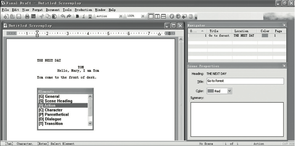Toggle bold formatting
295x146 pixels.
(77, 16)
